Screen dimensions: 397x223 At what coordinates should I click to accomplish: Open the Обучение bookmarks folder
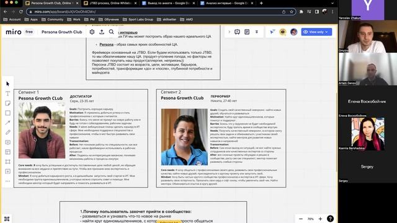click(x=109, y=19)
